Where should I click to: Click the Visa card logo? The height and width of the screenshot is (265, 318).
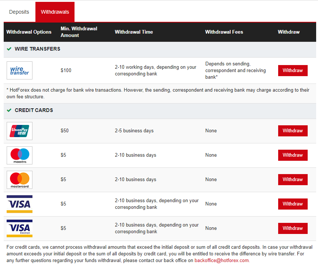[x=20, y=204]
